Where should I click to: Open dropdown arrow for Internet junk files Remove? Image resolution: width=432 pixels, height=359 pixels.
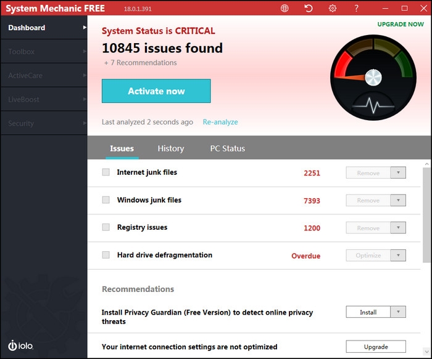pyautogui.click(x=398, y=172)
